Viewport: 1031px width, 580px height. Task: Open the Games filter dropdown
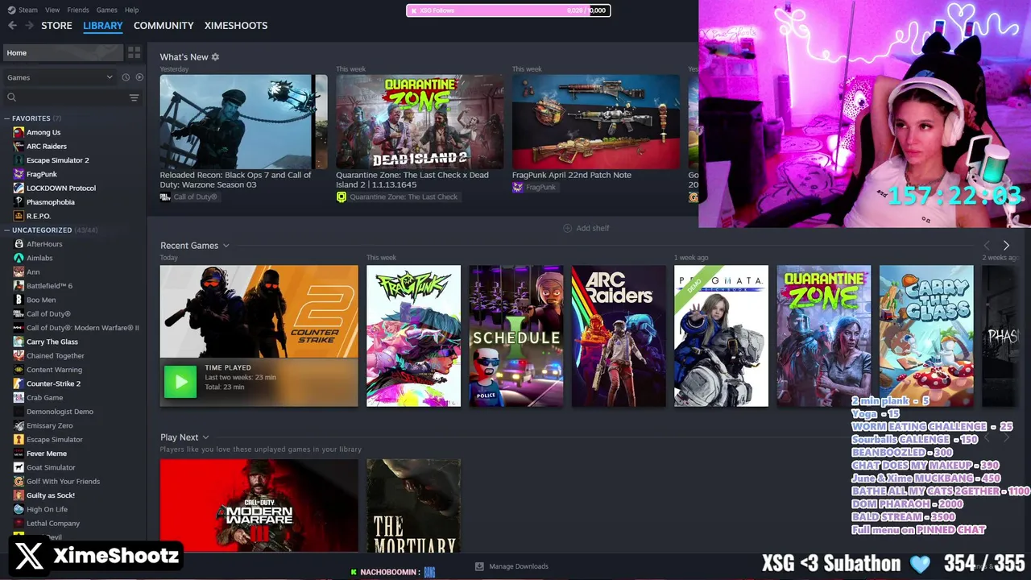pos(60,77)
